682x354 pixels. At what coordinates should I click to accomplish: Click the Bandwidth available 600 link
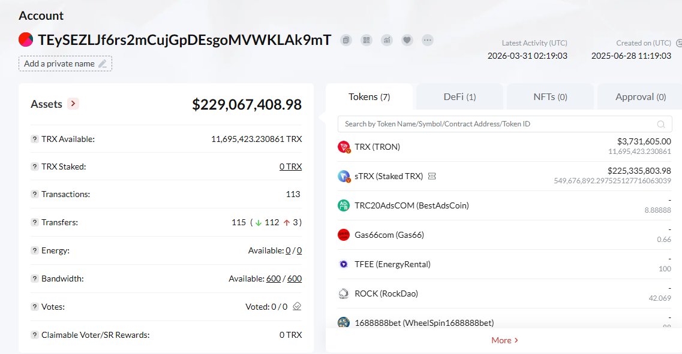tap(274, 279)
